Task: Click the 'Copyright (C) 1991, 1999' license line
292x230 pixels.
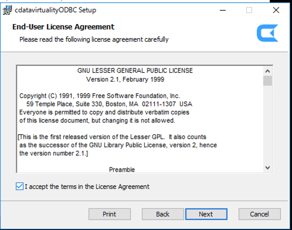Action: click(x=100, y=96)
